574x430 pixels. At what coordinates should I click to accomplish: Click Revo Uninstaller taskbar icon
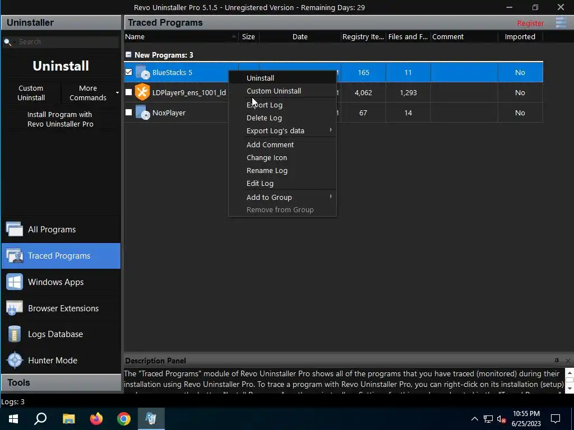[151, 419]
